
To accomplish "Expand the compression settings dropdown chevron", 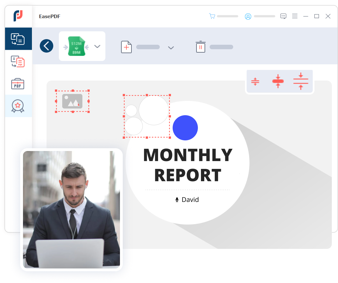I will pos(97,46).
